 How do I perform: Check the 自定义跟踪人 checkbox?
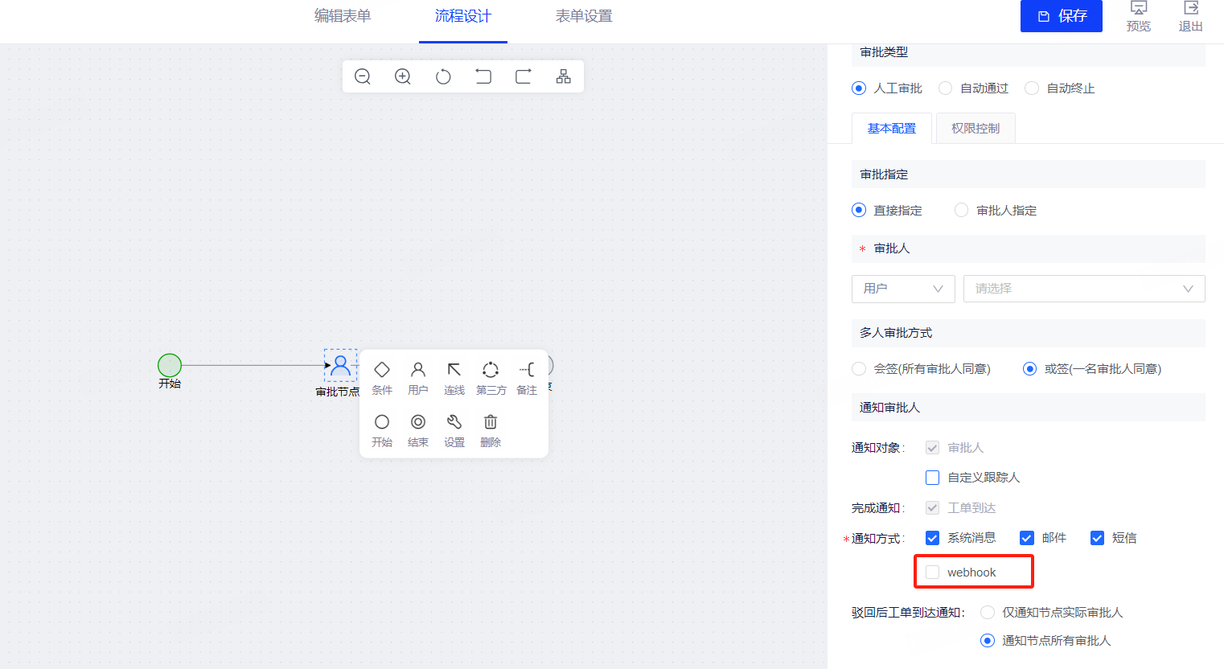click(x=933, y=478)
